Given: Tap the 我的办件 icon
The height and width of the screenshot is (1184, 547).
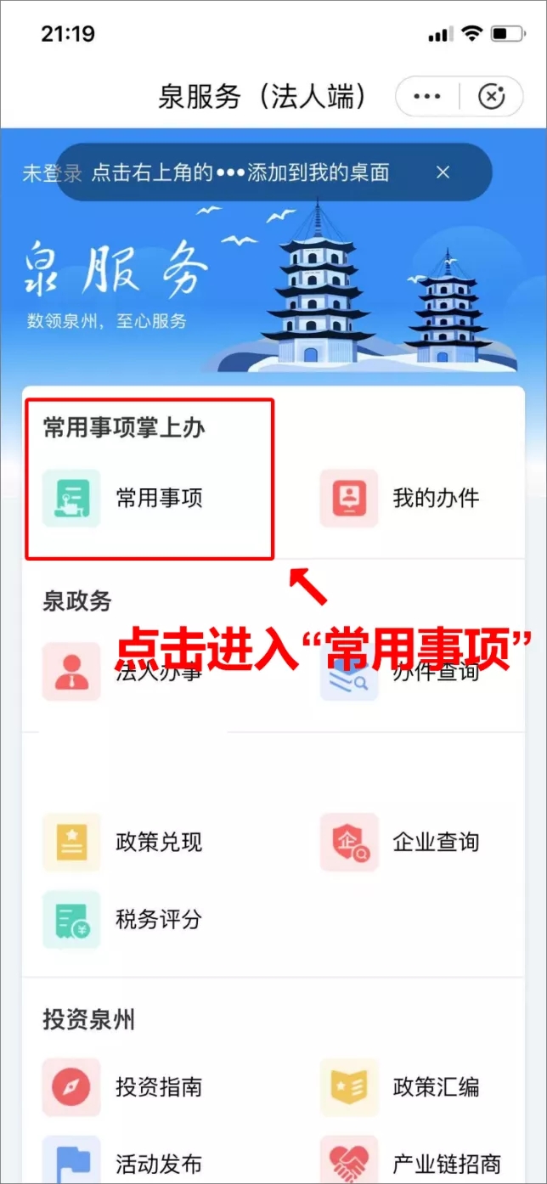Looking at the screenshot, I should [x=349, y=499].
